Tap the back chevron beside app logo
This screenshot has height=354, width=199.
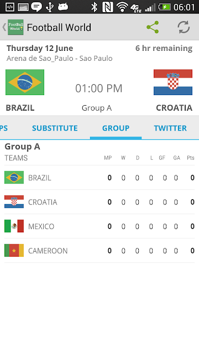click(x=4, y=27)
